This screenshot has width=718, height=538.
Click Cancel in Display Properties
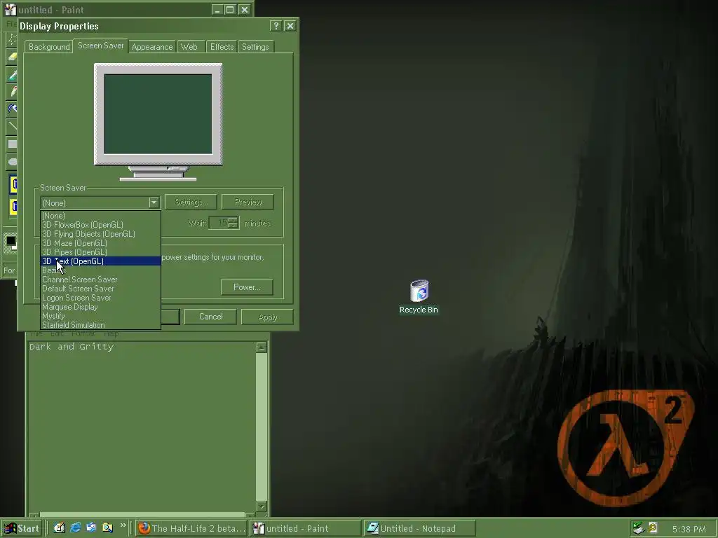click(210, 317)
